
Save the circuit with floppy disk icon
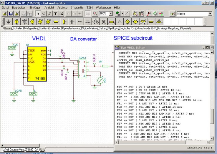point(11,14)
